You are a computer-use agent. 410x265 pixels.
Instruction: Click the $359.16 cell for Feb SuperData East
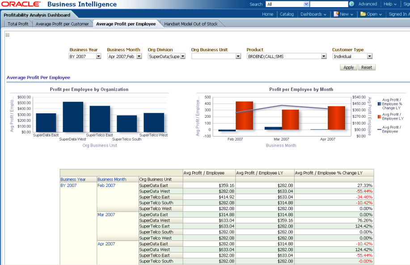pyautogui.click(x=209, y=186)
